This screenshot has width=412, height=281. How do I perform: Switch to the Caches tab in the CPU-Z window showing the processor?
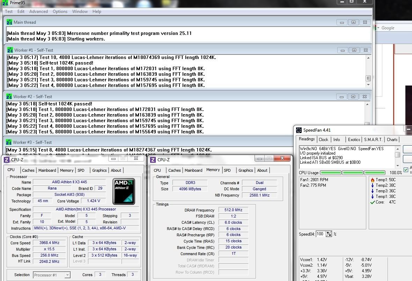pyautogui.click(x=28, y=170)
